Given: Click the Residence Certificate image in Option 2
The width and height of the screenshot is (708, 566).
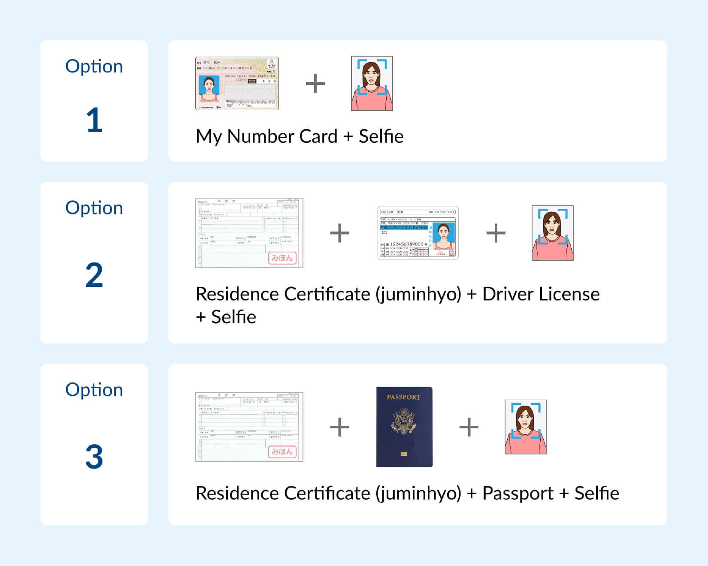Looking at the screenshot, I should (249, 233).
